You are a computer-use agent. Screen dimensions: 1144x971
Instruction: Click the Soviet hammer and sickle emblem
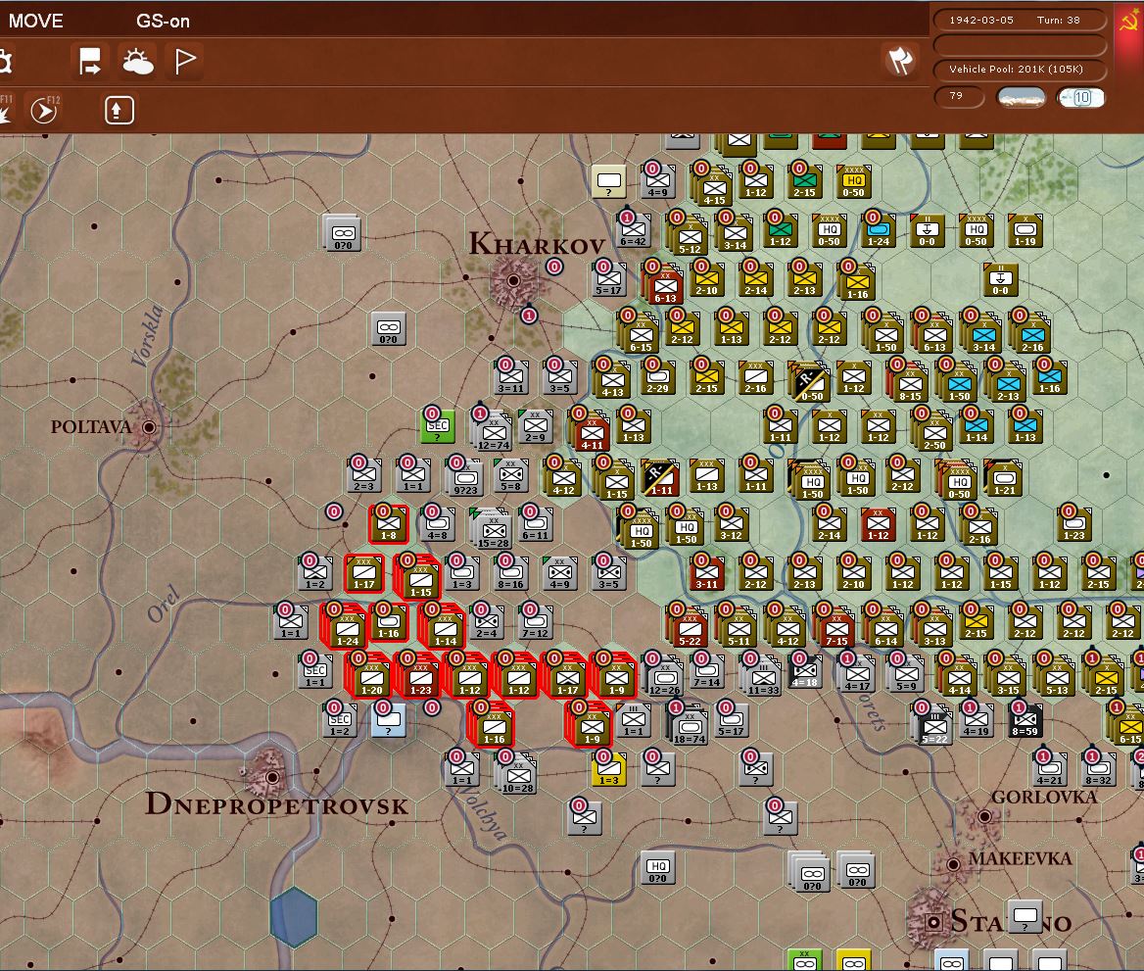coord(1128,21)
